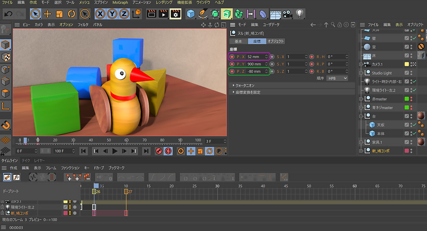The height and width of the screenshot is (231, 427).
Task: Click the camera object toolbar icon
Action: (287, 14)
